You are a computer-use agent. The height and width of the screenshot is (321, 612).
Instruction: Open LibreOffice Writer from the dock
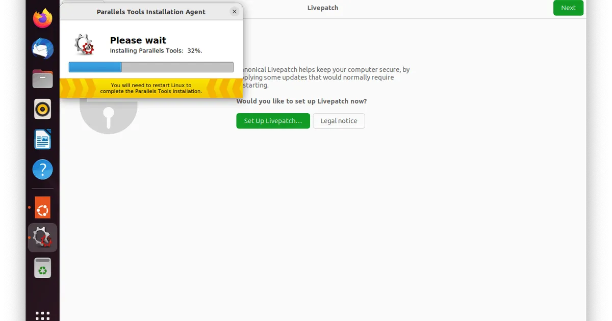tap(43, 139)
